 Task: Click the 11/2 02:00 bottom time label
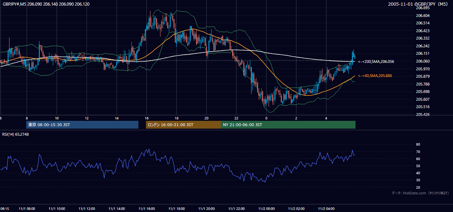tap(296, 209)
